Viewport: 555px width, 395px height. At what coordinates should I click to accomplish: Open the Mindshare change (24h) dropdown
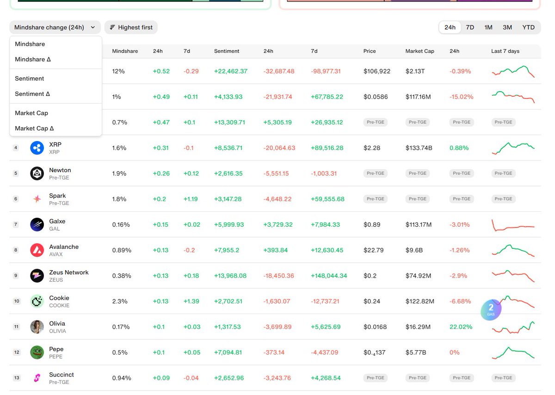point(55,27)
